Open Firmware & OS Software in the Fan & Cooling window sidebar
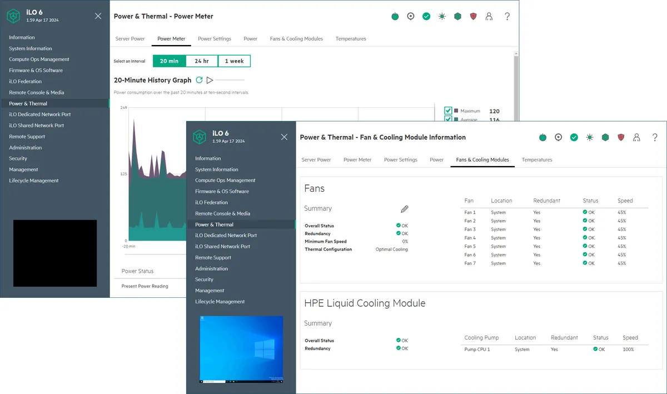The height and width of the screenshot is (394, 667). [222, 191]
